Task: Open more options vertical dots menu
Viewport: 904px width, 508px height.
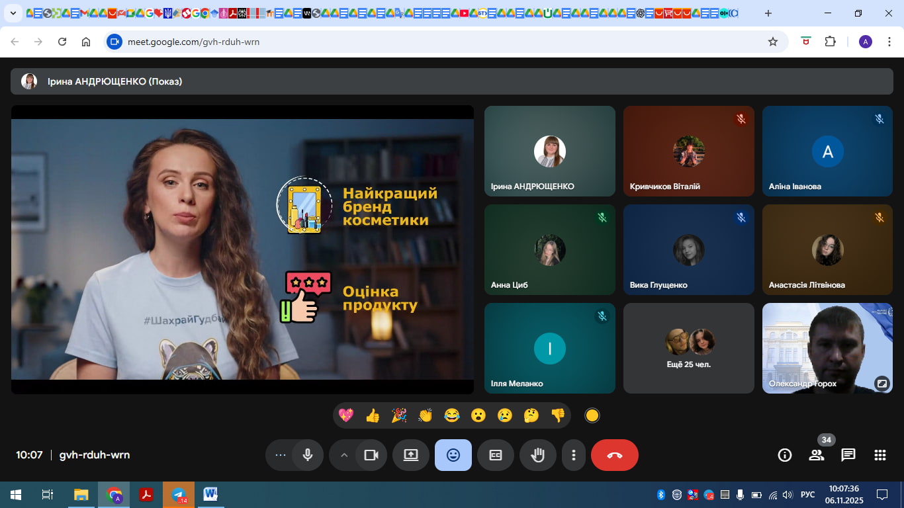Action: pyautogui.click(x=574, y=455)
